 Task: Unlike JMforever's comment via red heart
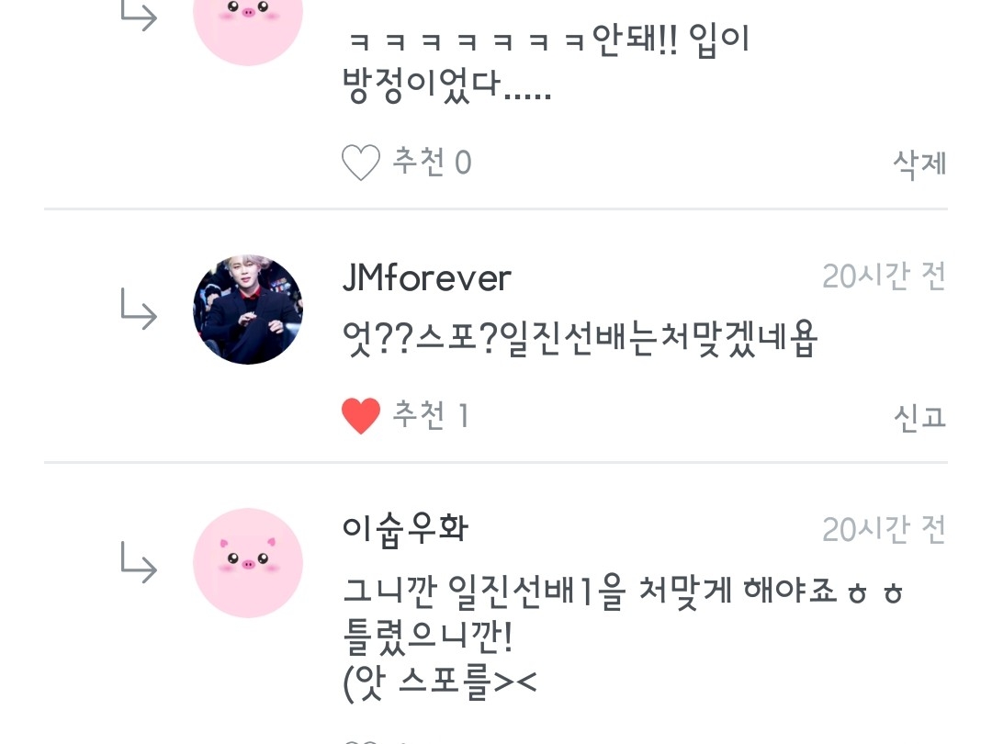click(x=361, y=416)
